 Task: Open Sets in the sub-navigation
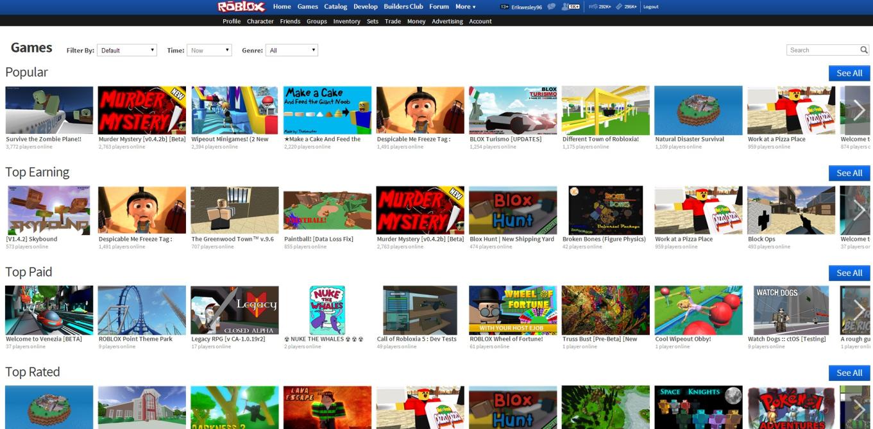click(x=373, y=21)
